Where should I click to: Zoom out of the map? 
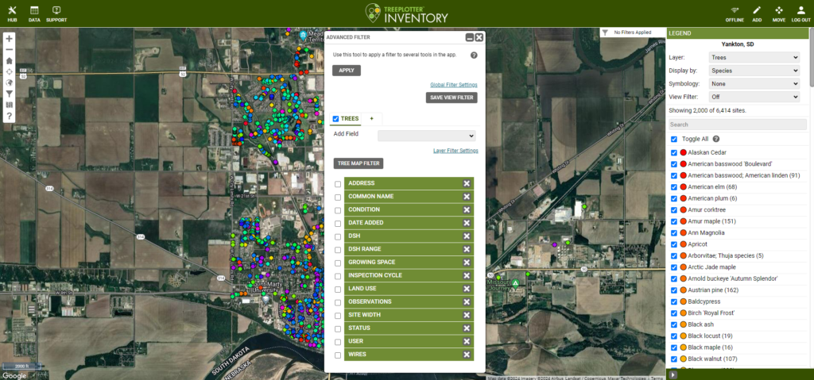(10, 50)
